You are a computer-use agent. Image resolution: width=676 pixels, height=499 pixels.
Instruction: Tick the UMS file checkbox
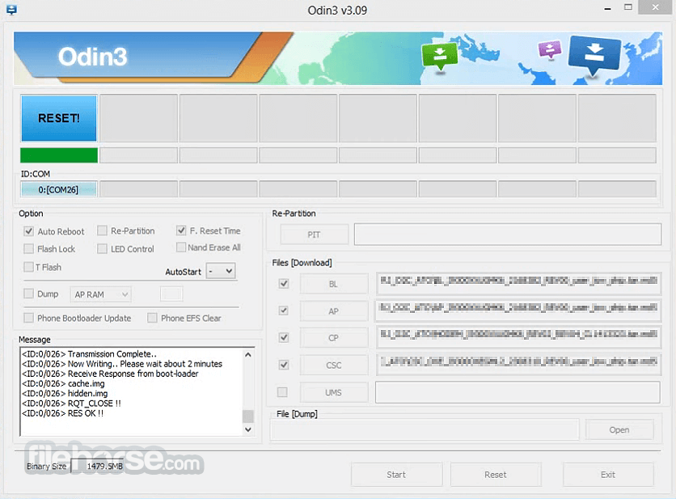tap(282, 392)
